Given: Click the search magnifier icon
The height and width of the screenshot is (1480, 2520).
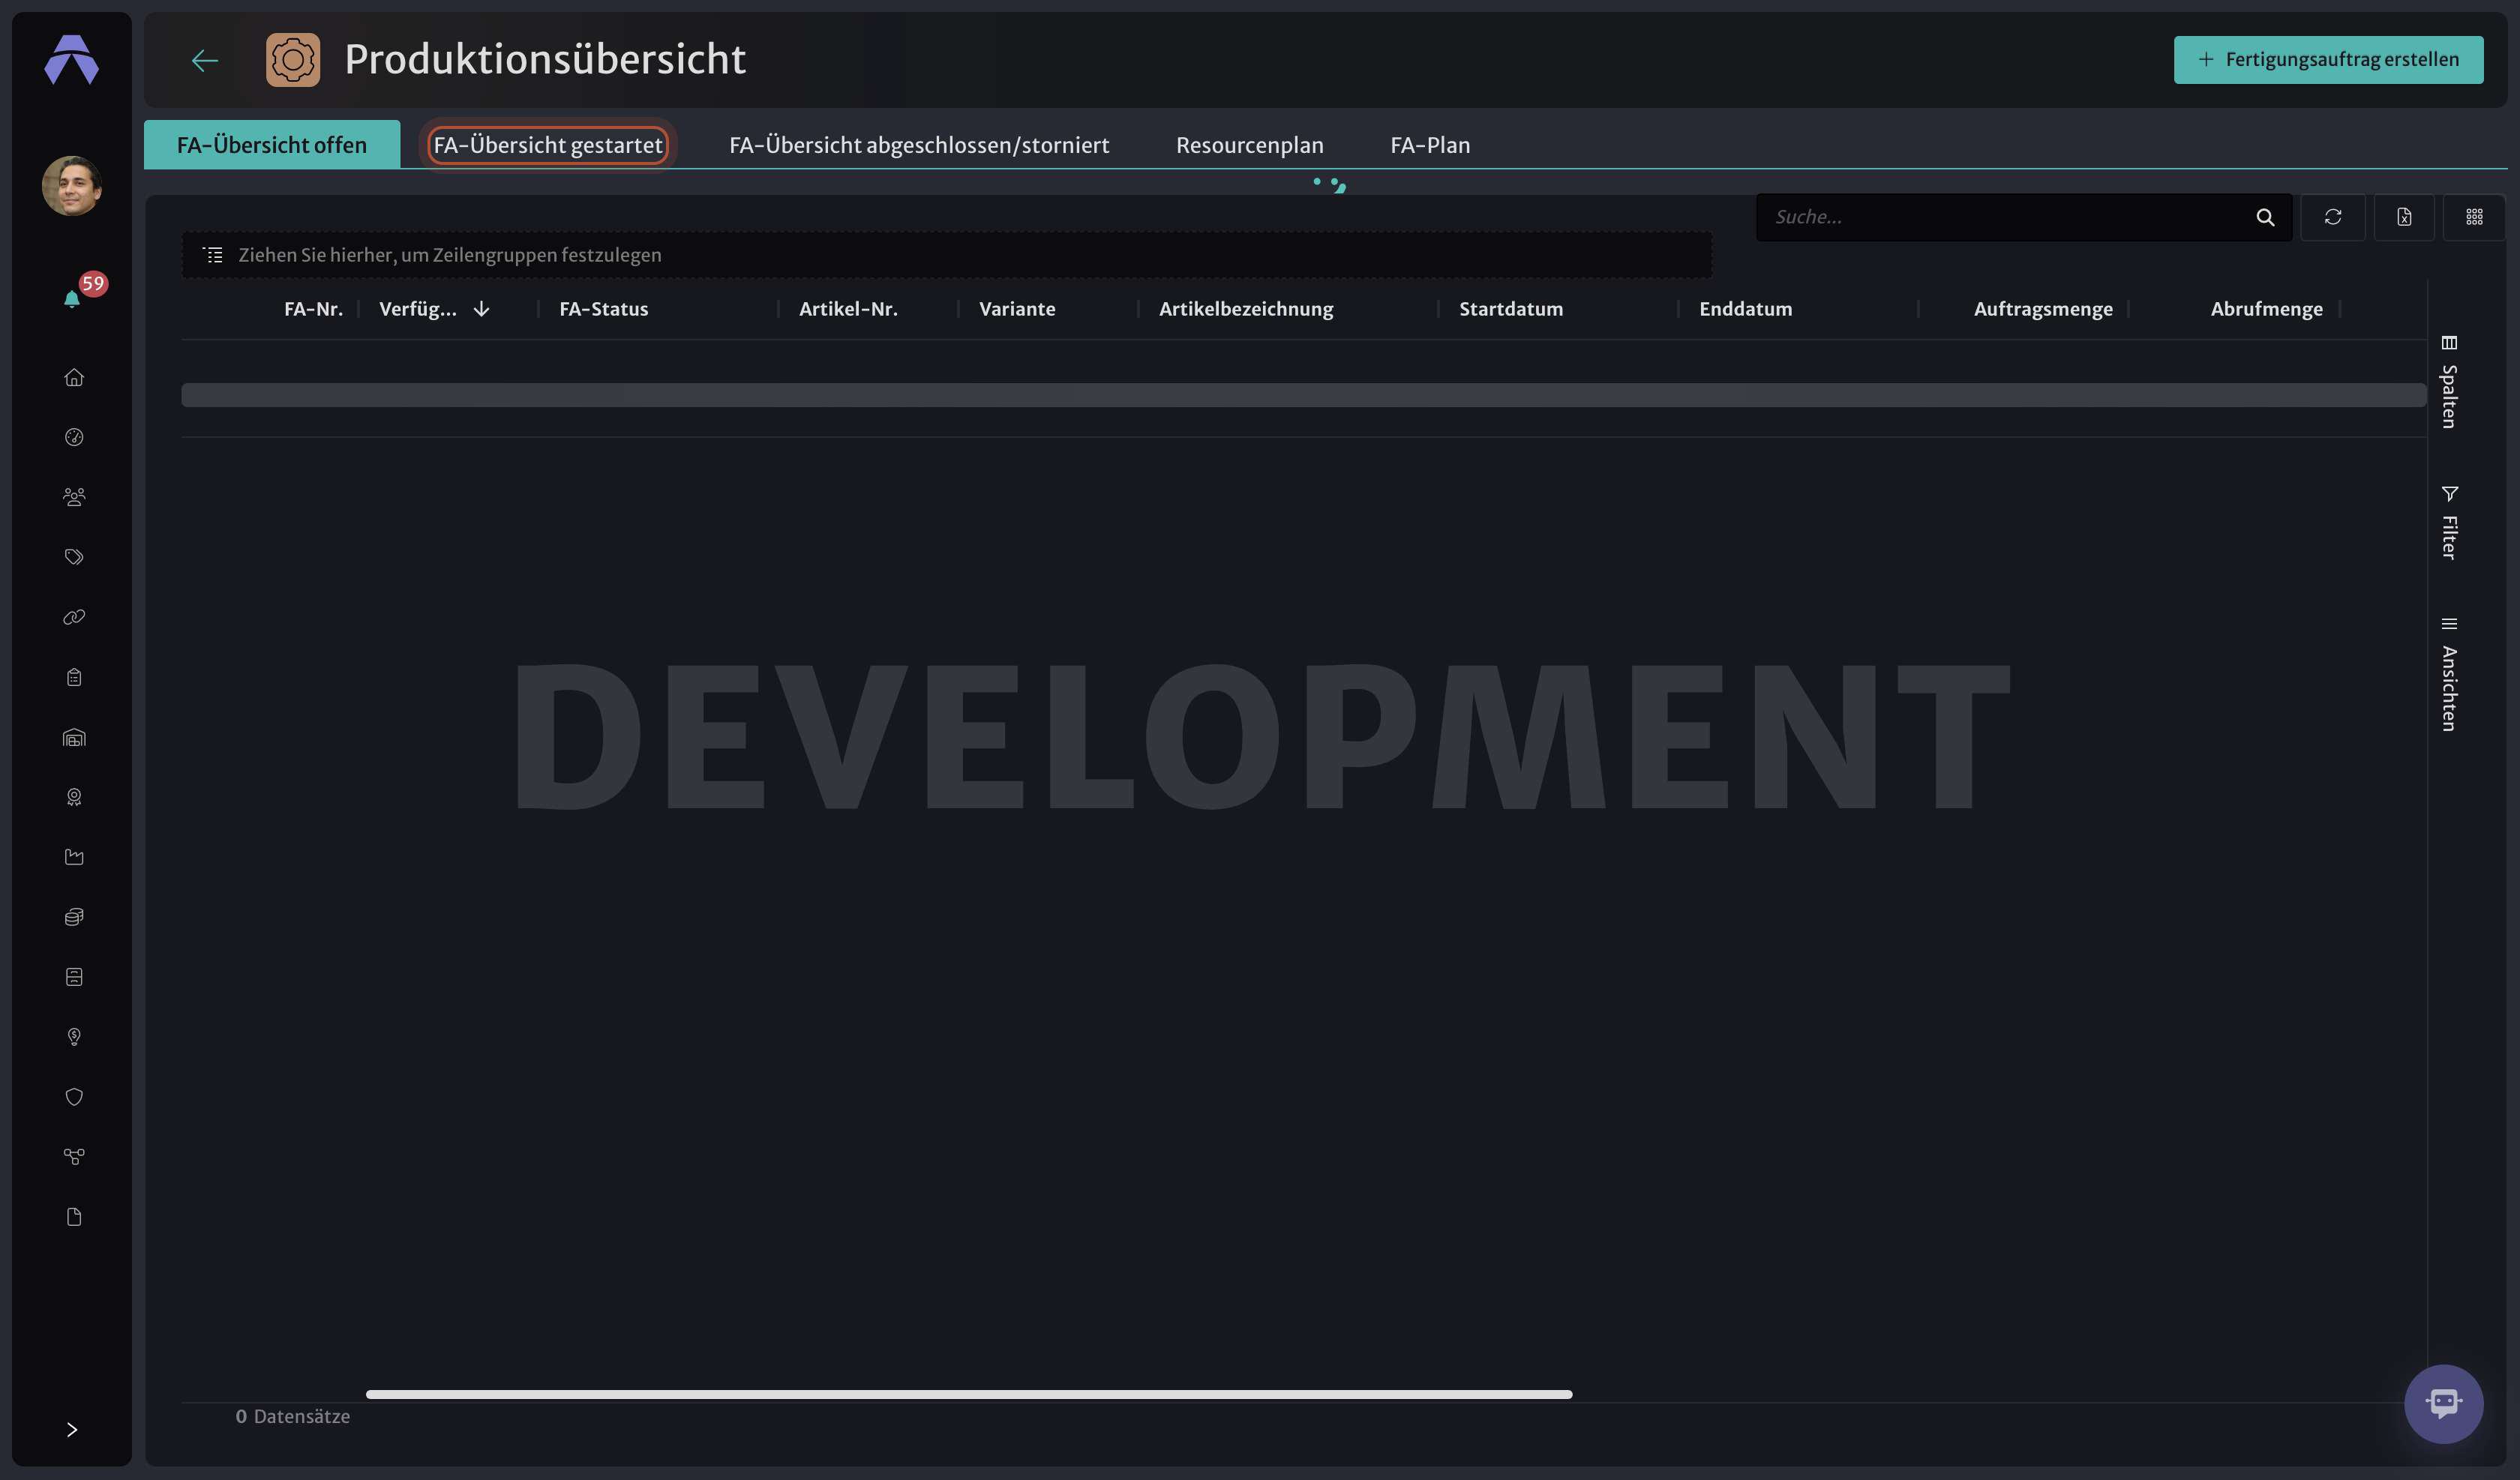Looking at the screenshot, I should (2265, 217).
